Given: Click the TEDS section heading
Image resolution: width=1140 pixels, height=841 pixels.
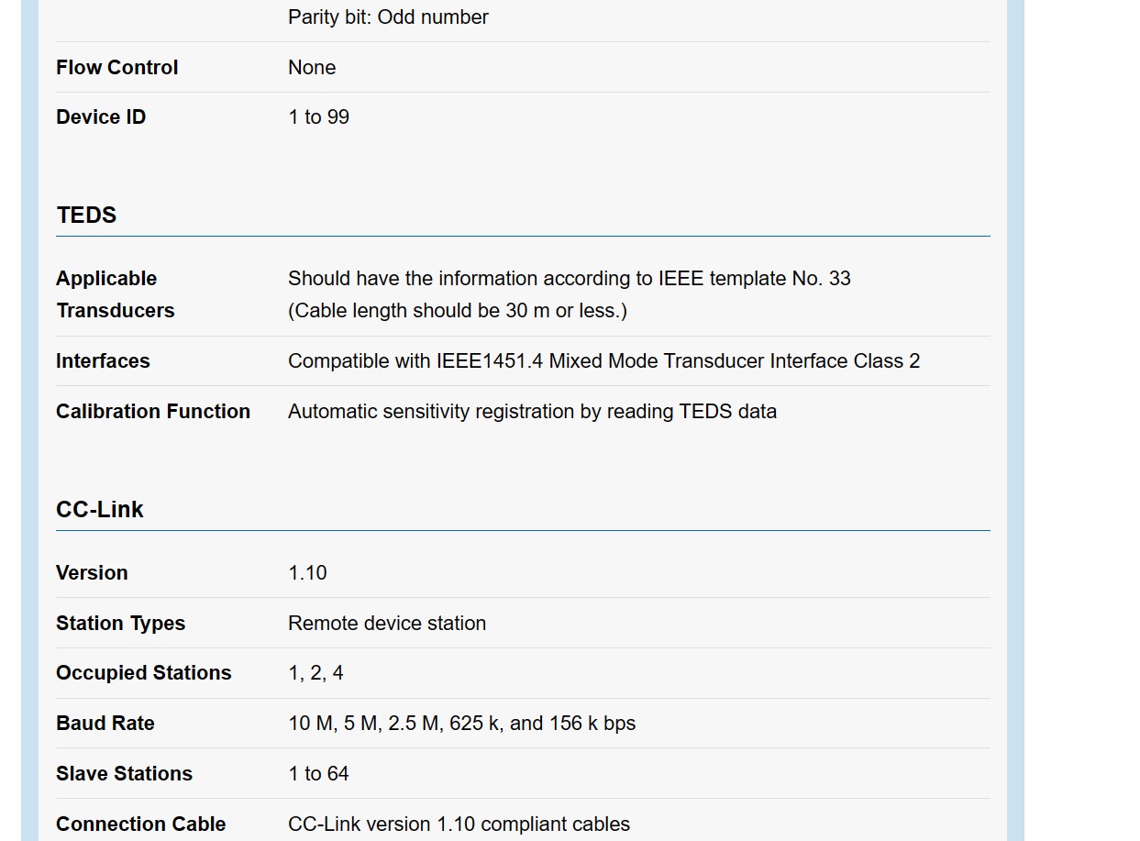Looking at the screenshot, I should point(86,216).
